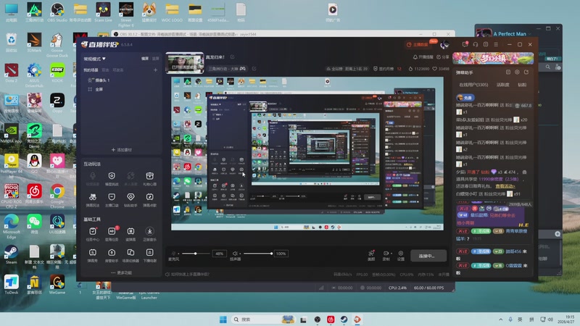580x326 pixels.
Task: Open the messages icon in title bar
Action: 465,44
